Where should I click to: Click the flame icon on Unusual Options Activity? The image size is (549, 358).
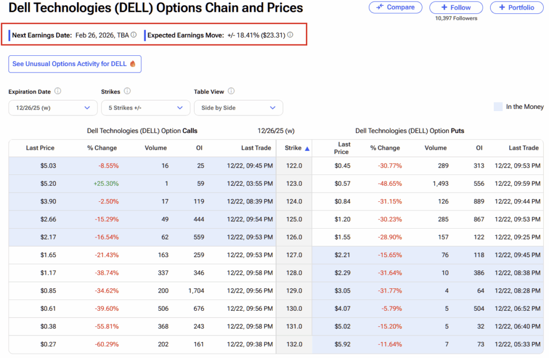point(132,64)
